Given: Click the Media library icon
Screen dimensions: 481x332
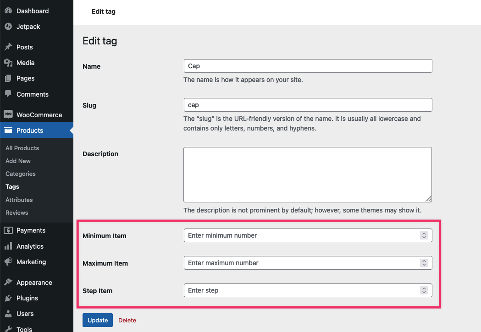Looking at the screenshot, I should click(x=8, y=63).
